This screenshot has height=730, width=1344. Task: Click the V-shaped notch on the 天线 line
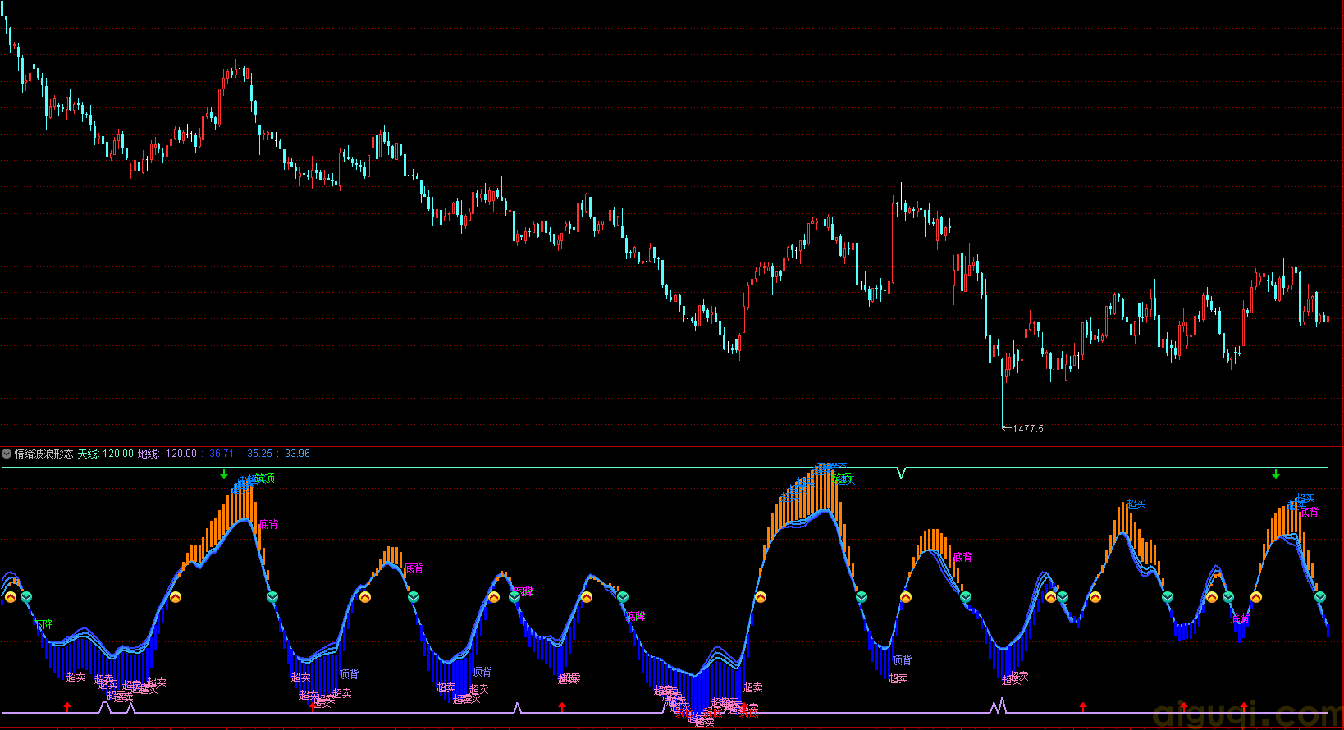click(902, 472)
